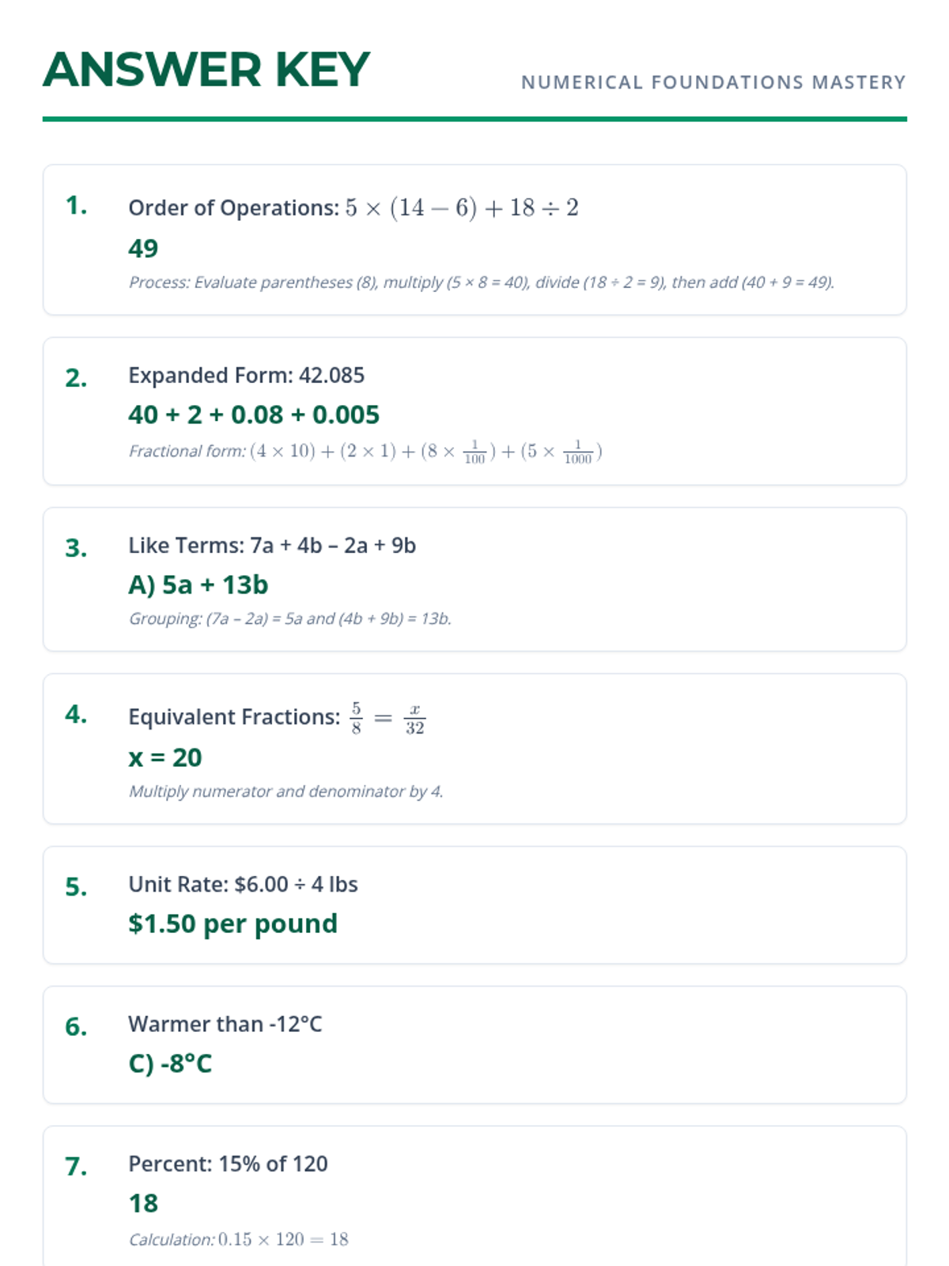This screenshot has width=949, height=1266.
Task: Click the Percent: 15% of 120 question
Action: click(228, 1164)
